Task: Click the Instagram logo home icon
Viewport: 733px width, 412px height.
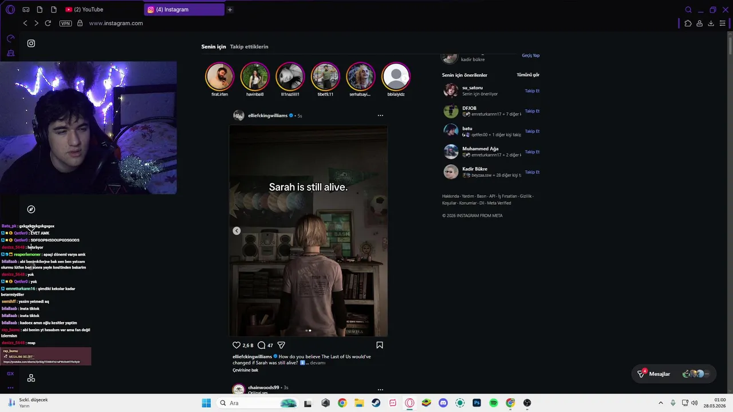Action: tap(31, 43)
